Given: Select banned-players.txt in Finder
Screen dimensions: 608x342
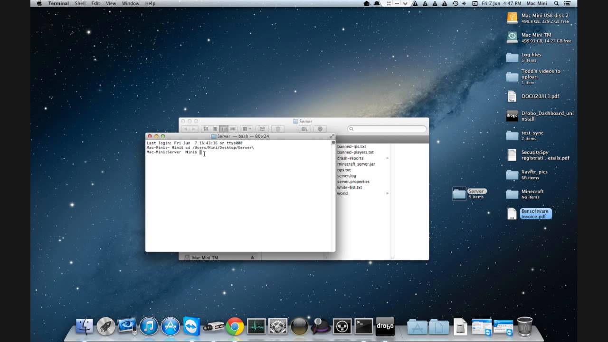Looking at the screenshot, I should click(x=355, y=152).
